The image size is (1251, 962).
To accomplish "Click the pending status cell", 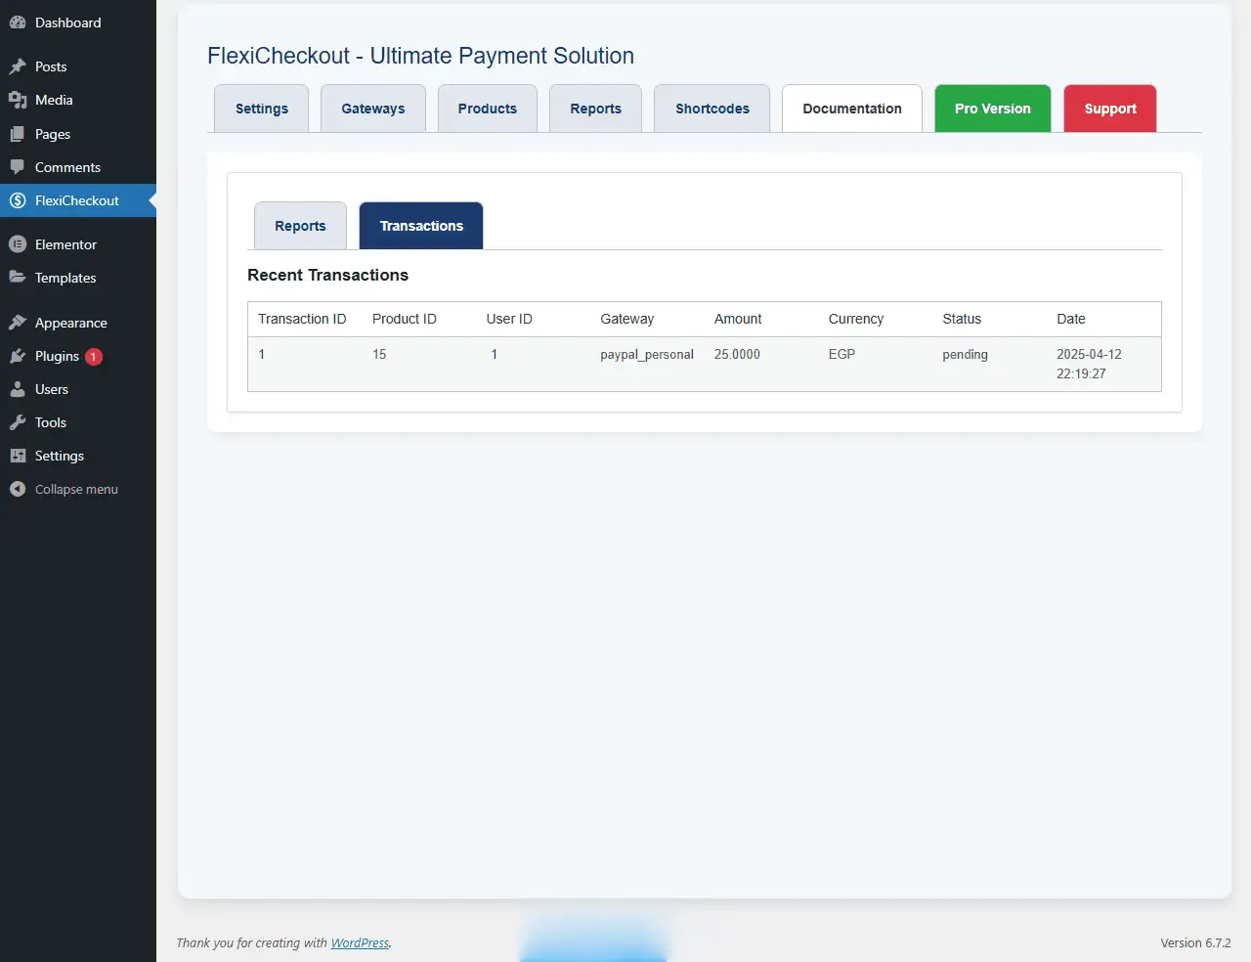I will pyautogui.click(x=965, y=355).
